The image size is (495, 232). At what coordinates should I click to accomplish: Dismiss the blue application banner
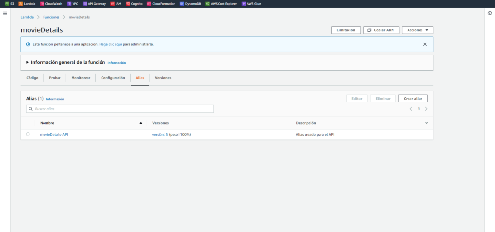coord(425,44)
